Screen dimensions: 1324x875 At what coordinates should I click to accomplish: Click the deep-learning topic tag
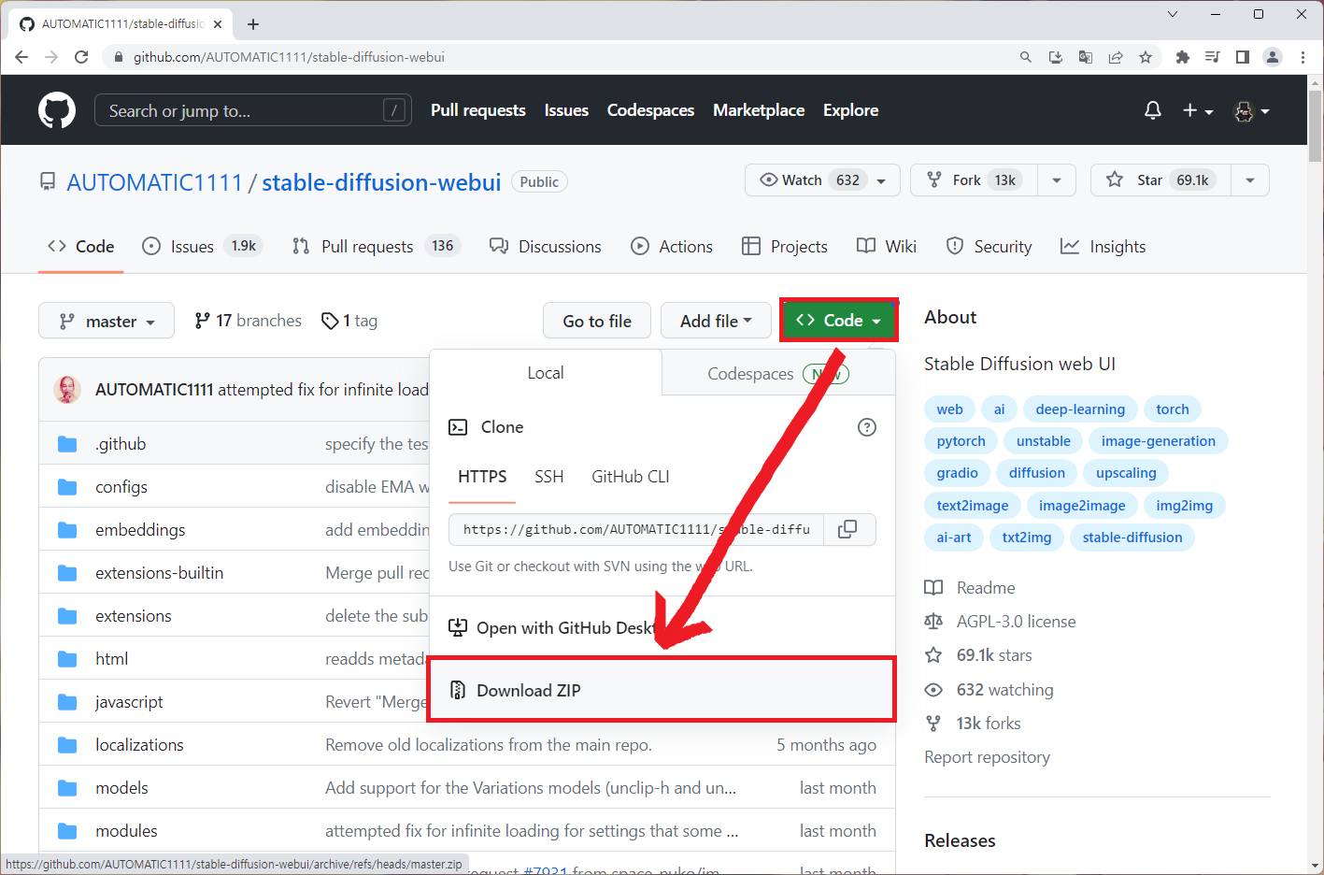point(1080,409)
